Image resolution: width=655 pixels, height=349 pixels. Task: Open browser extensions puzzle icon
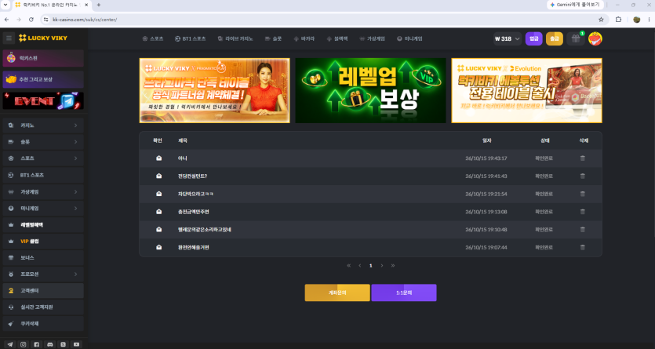click(x=619, y=20)
